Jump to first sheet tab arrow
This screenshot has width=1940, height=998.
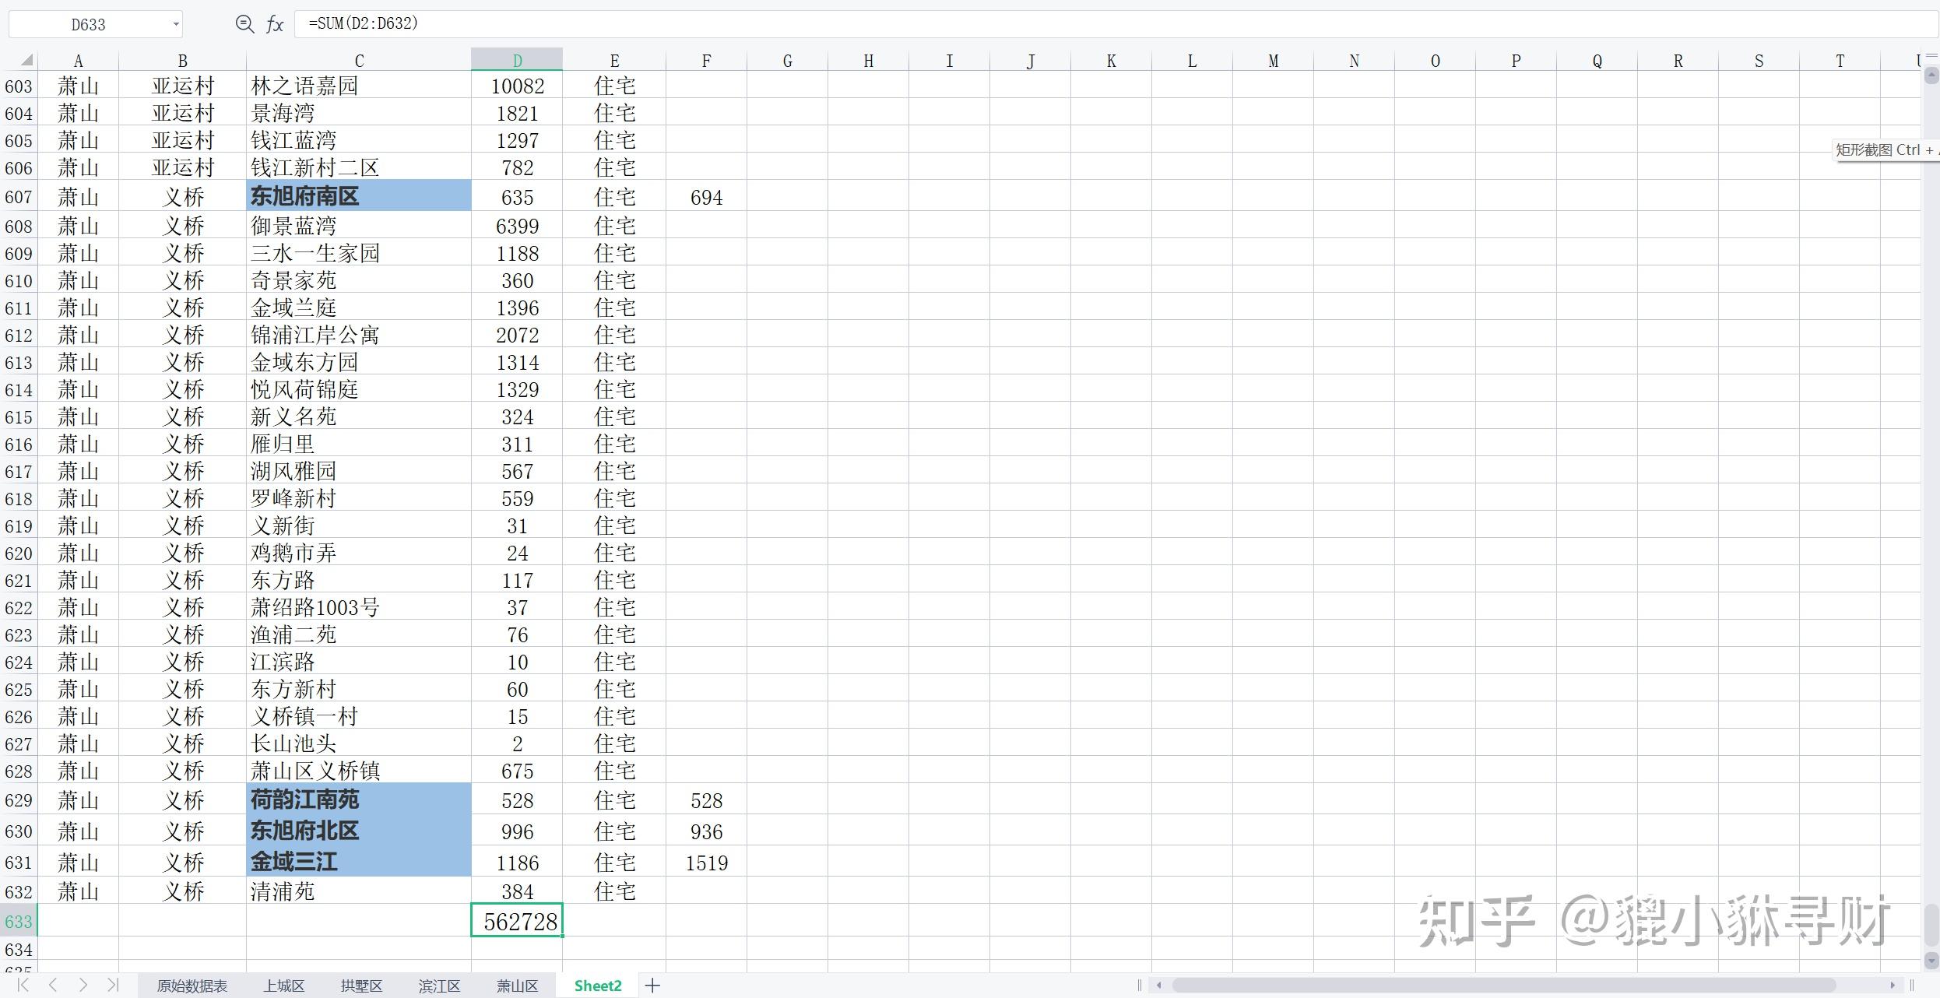(23, 985)
